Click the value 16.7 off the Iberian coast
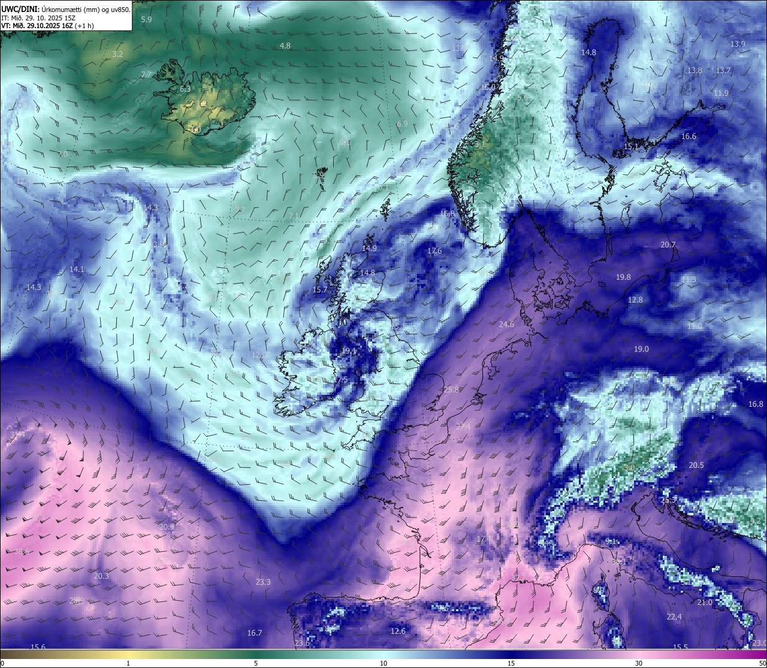Viewport: 767px width, 668px height. tap(255, 633)
